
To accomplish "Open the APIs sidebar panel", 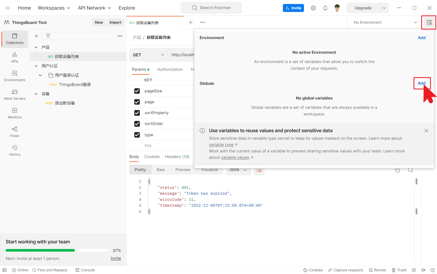I will (15, 58).
